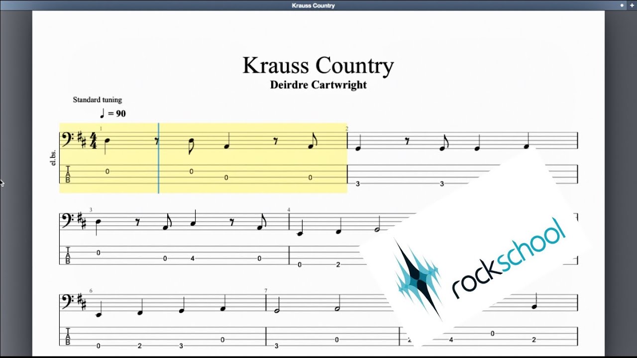Click the 4/4 time signature
This screenshot has width=637, height=358.
pyautogui.click(x=94, y=141)
